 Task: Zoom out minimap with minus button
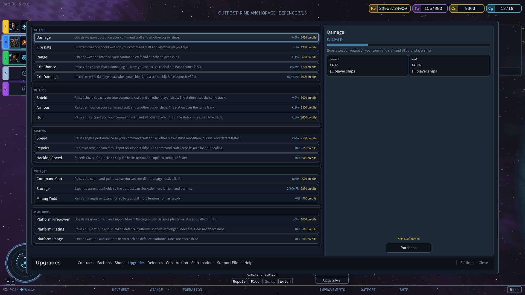coord(8,281)
